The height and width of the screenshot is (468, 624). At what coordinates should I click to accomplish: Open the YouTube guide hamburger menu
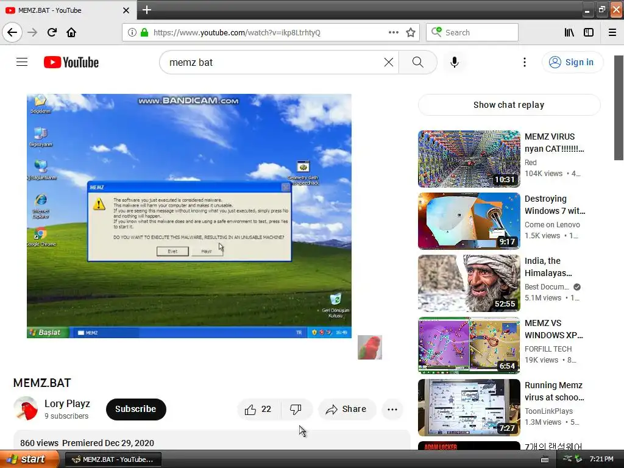pyautogui.click(x=22, y=62)
